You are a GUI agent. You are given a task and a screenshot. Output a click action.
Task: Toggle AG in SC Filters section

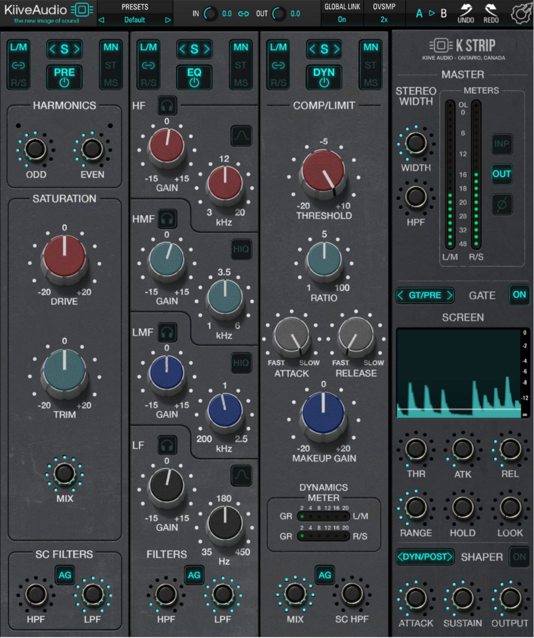point(65,575)
